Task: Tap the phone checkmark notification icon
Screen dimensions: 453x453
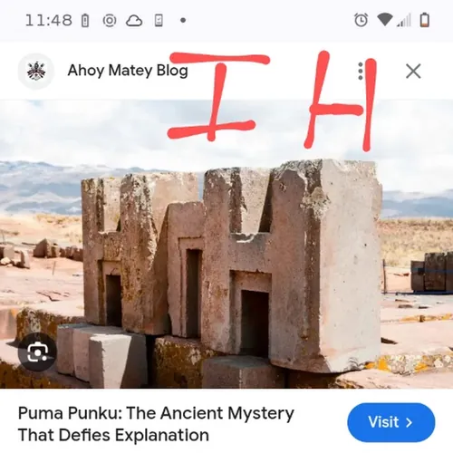Action: point(159,21)
